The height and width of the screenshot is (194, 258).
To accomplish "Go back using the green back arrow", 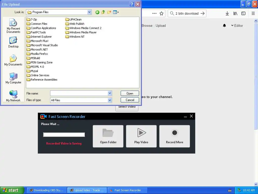I will click(x=97, y=12).
